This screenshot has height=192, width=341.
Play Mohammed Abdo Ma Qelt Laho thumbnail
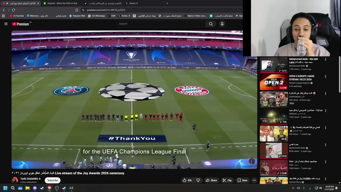tap(274, 65)
